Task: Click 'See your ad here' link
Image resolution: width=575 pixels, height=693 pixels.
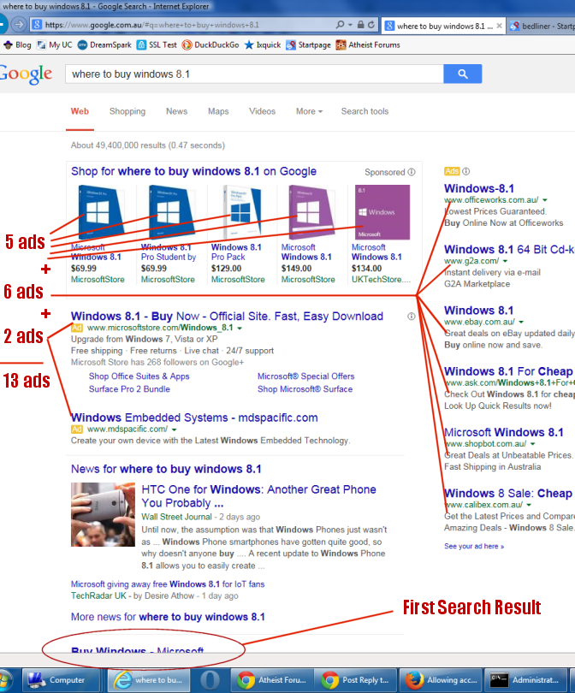Action: tap(474, 546)
